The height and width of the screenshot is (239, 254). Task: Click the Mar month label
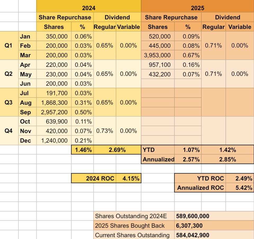coord(28,55)
